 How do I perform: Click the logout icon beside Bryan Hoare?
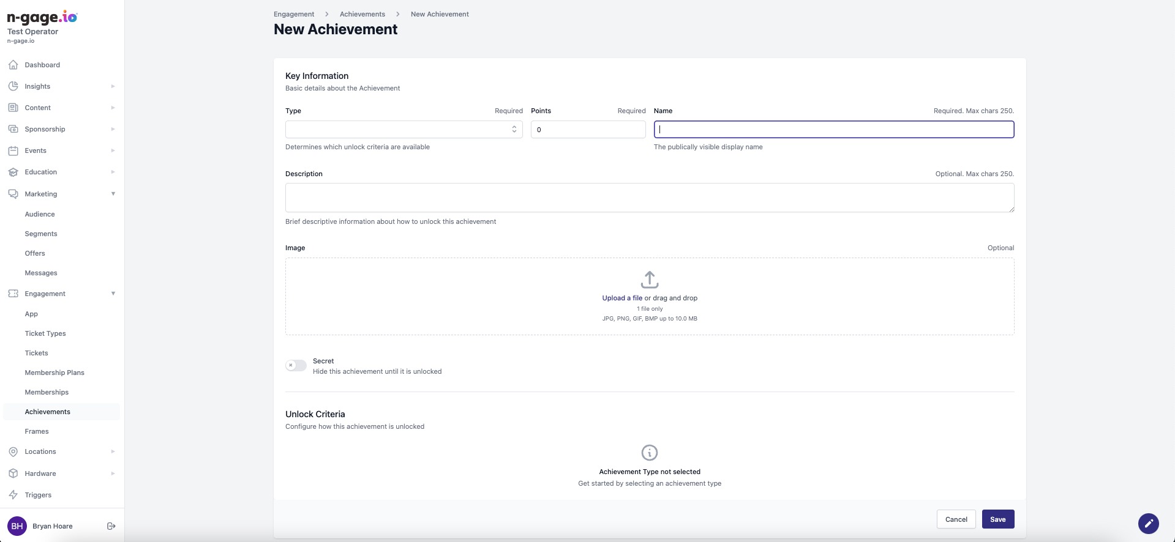point(111,526)
